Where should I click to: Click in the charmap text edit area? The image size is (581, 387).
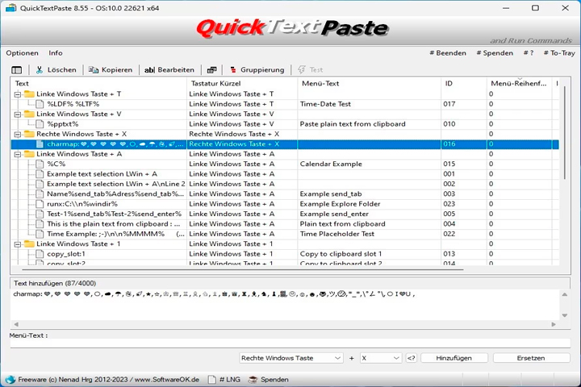286,305
